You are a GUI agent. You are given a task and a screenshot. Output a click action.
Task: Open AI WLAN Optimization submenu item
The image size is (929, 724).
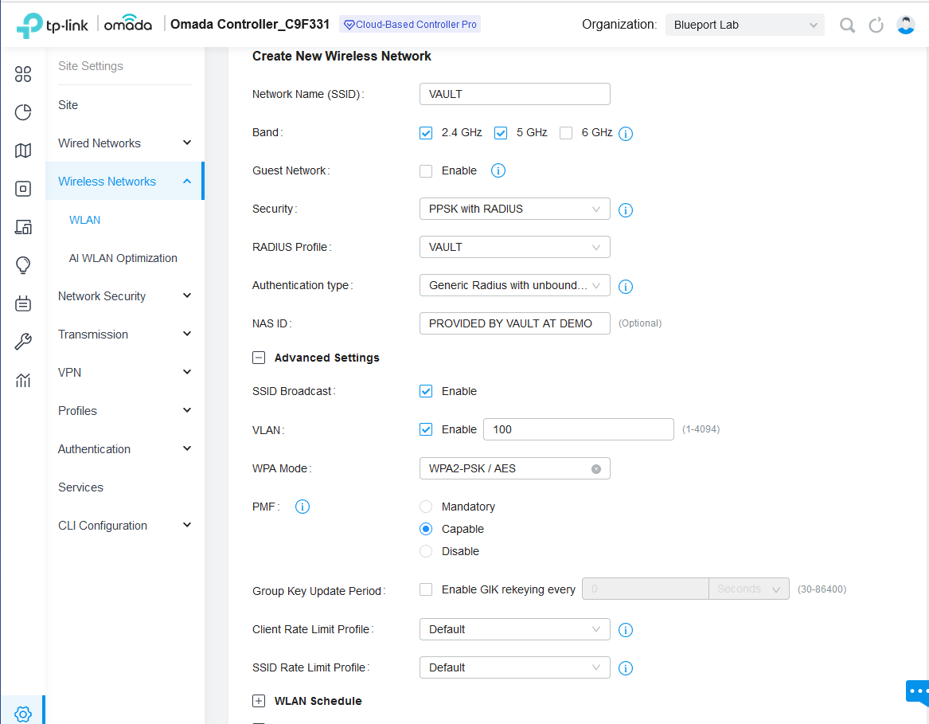[x=123, y=258]
